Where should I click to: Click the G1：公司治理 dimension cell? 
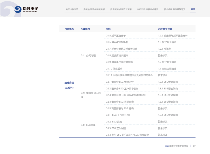coord(88,56)
